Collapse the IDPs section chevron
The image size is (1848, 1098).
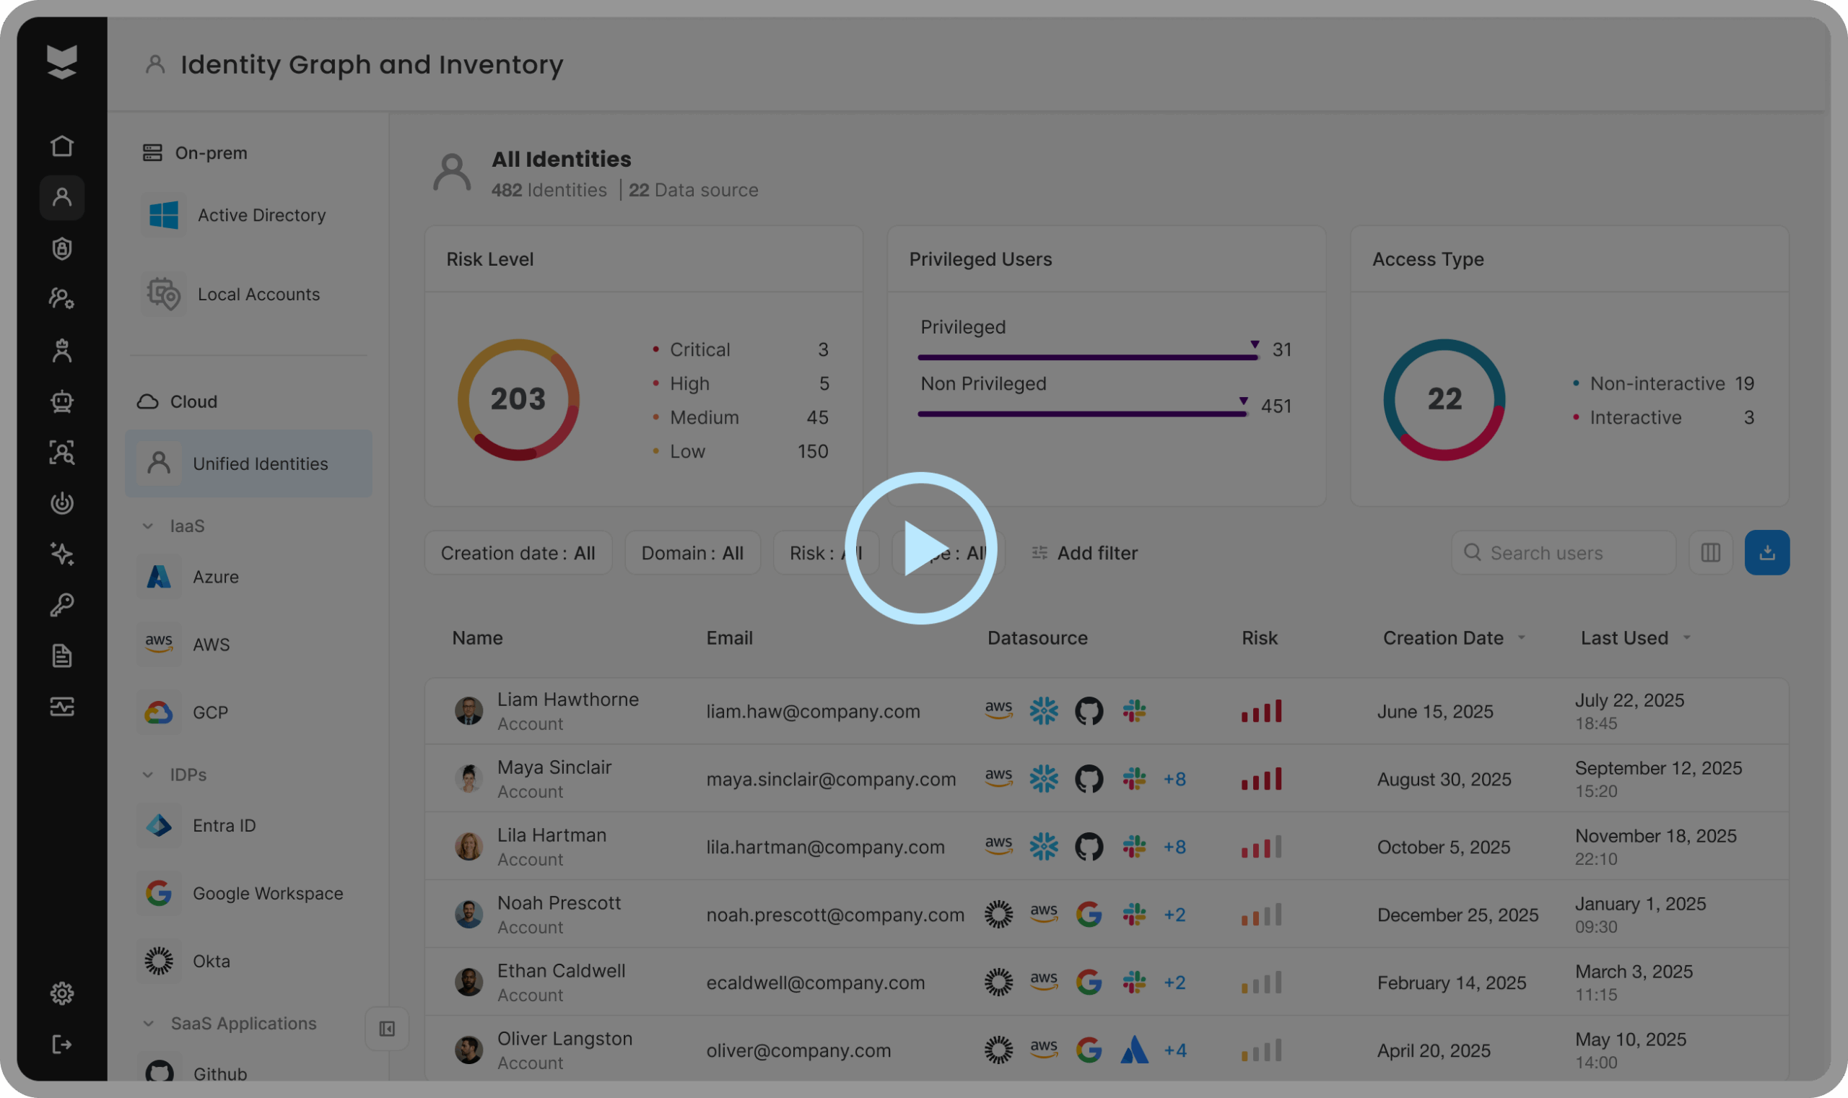(x=148, y=775)
